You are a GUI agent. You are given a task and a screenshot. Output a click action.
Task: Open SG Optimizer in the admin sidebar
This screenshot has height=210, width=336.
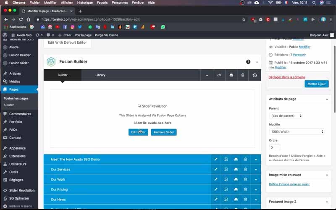pyautogui.click(x=19, y=198)
